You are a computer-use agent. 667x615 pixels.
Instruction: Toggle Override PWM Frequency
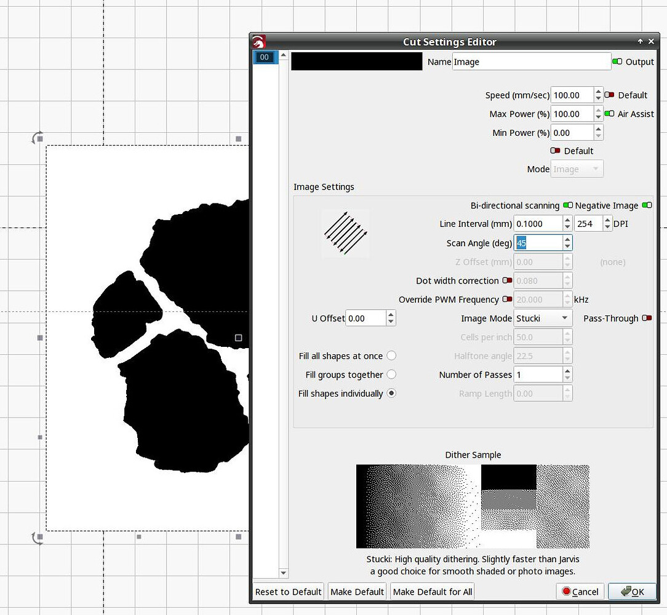[x=508, y=300]
